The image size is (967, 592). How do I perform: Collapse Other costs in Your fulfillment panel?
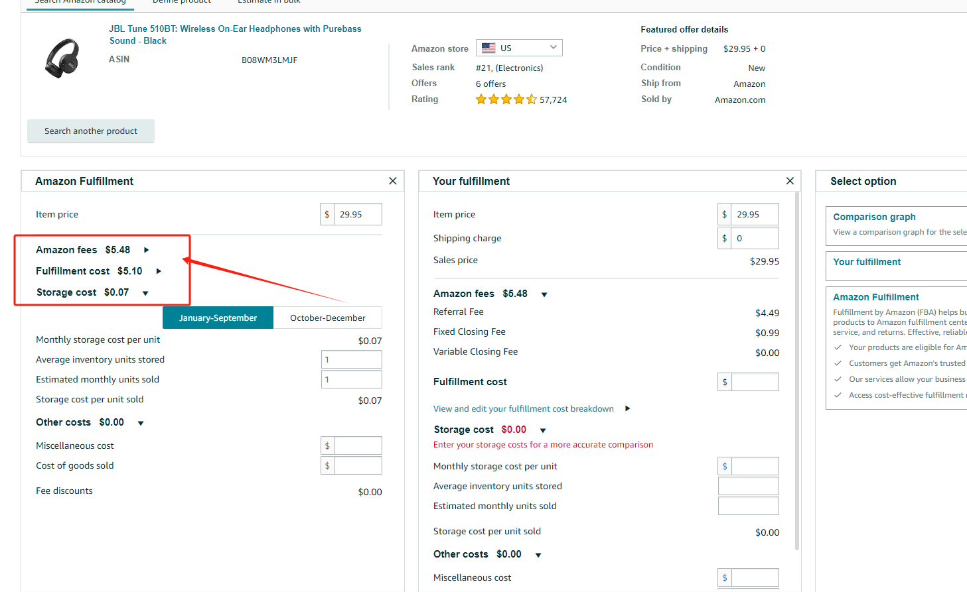tap(538, 555)
